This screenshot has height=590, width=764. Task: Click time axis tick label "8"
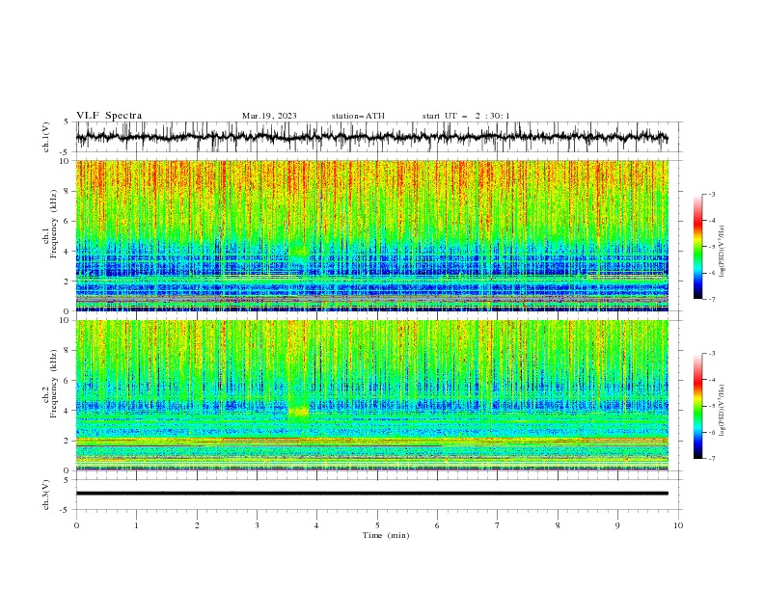point(558,525)
